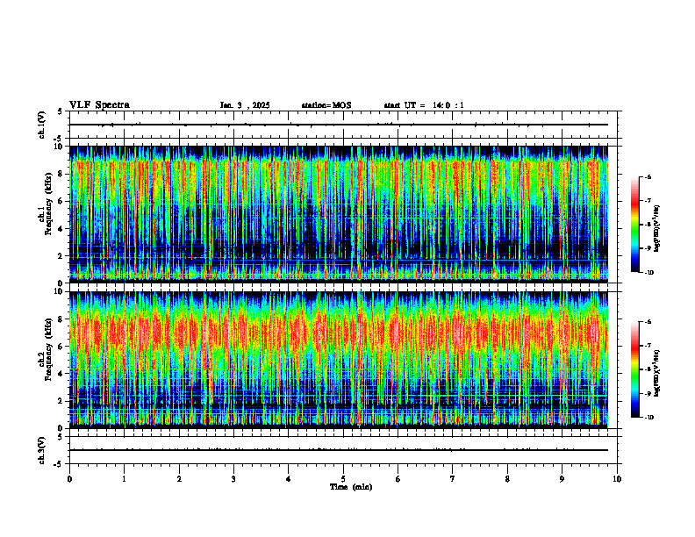This screenshot has width=695, height=537.
Task: Click the ch.2 color bar log(PSD) label
Action: click(x=657, y=374)
